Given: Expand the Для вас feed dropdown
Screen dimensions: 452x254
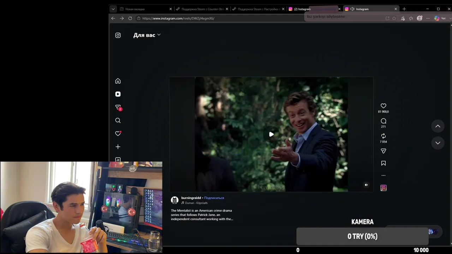Looking at the screenshot, I should pyautogui.click(x=147, y=35).
